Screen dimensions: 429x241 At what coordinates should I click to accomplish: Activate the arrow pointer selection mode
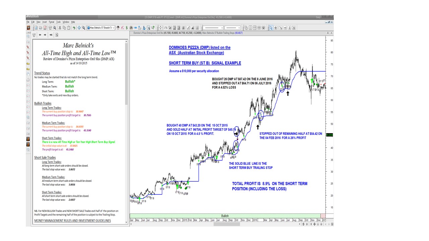tap(271, 28)
